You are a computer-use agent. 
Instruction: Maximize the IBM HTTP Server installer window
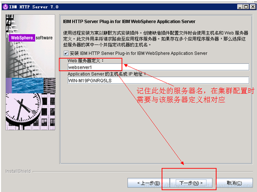(246, 7)
